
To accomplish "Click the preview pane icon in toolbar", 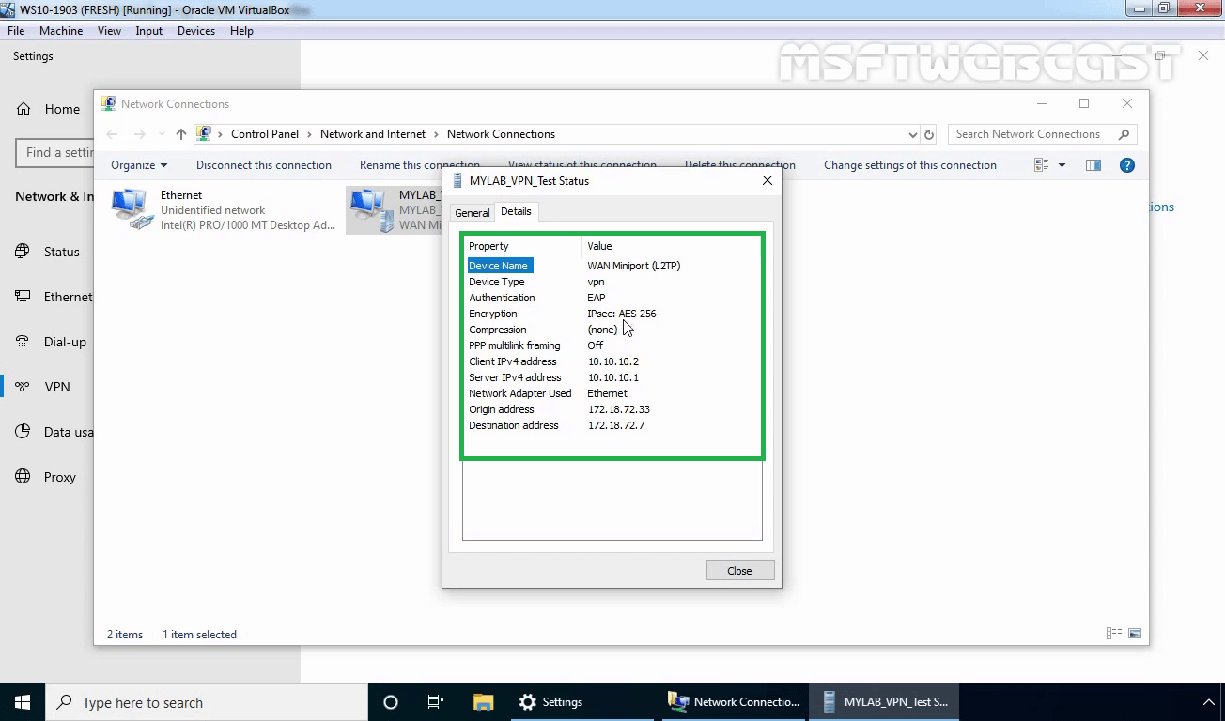I will (x=1093, y=164).
